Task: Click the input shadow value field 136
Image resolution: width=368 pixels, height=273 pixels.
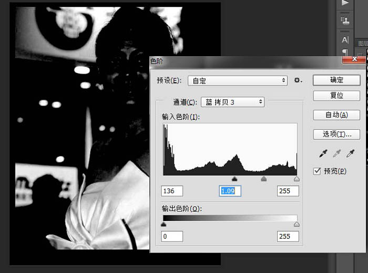Action: (x=172, y=191)
